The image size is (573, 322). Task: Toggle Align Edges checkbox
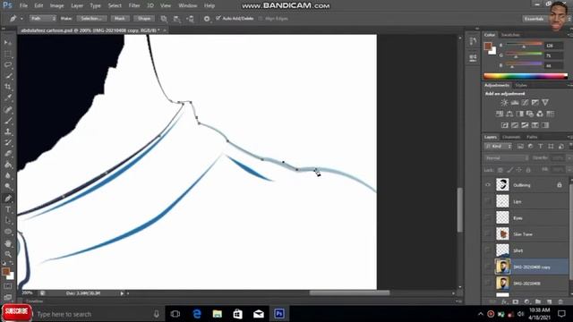coord(261,18)
